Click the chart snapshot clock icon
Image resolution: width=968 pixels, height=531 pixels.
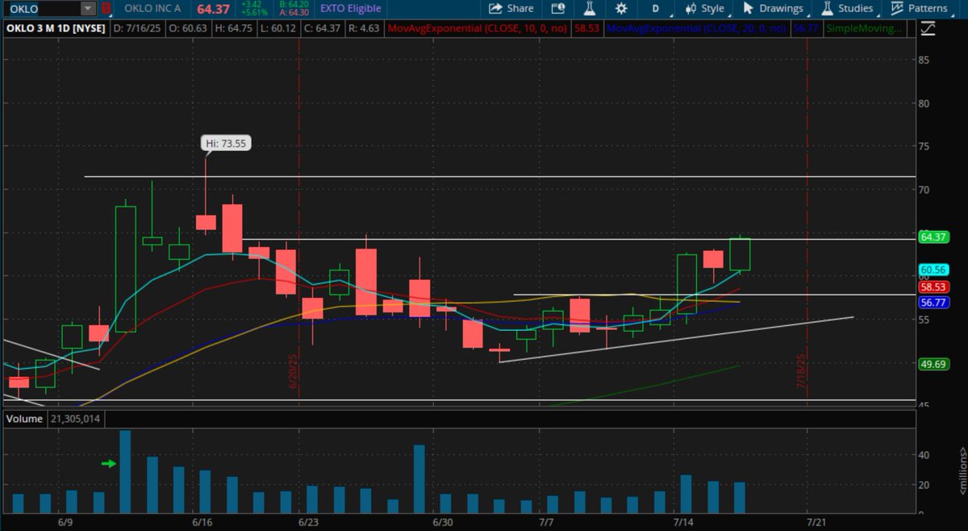click(558, 9)
